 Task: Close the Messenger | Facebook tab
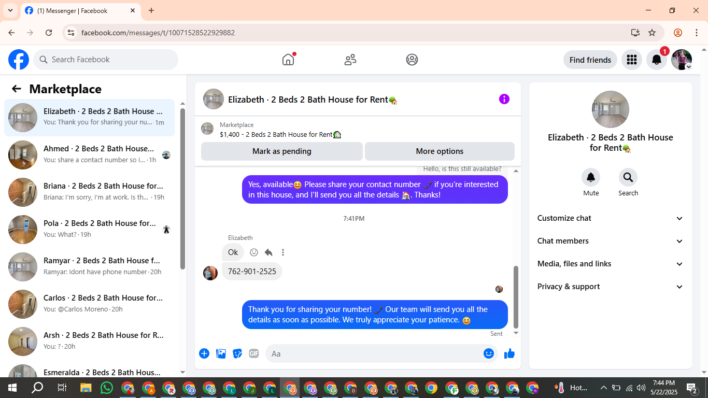pos(133,10)
